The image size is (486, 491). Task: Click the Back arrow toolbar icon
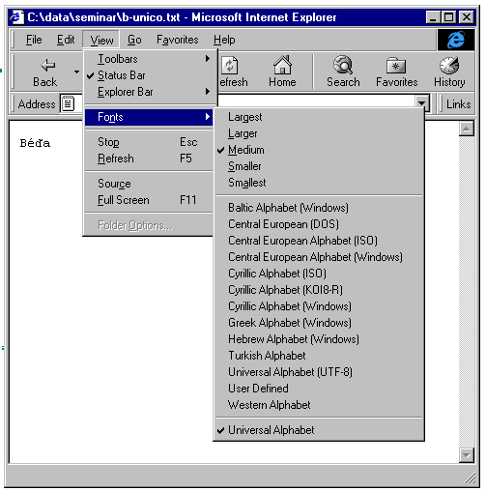pos(48,66)
